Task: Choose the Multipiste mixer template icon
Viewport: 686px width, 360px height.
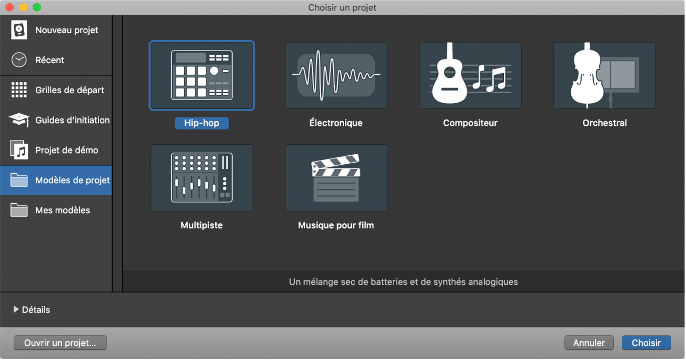Action: point(202,177)
